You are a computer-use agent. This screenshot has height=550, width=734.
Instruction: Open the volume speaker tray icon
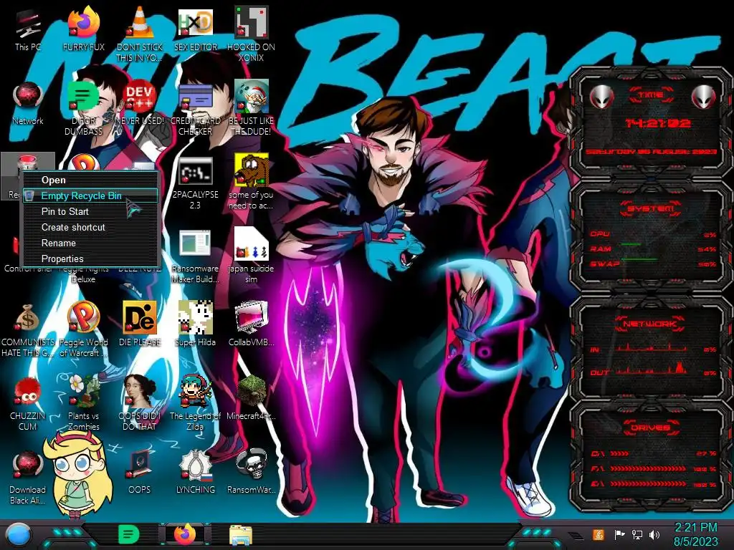654,534
